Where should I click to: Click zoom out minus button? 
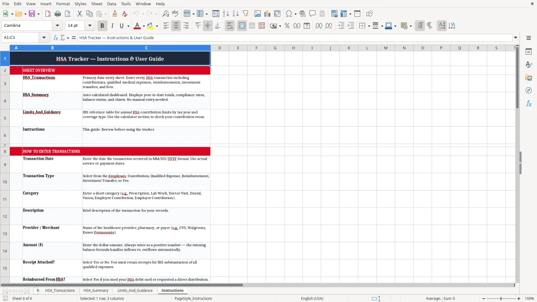[484, 298]
